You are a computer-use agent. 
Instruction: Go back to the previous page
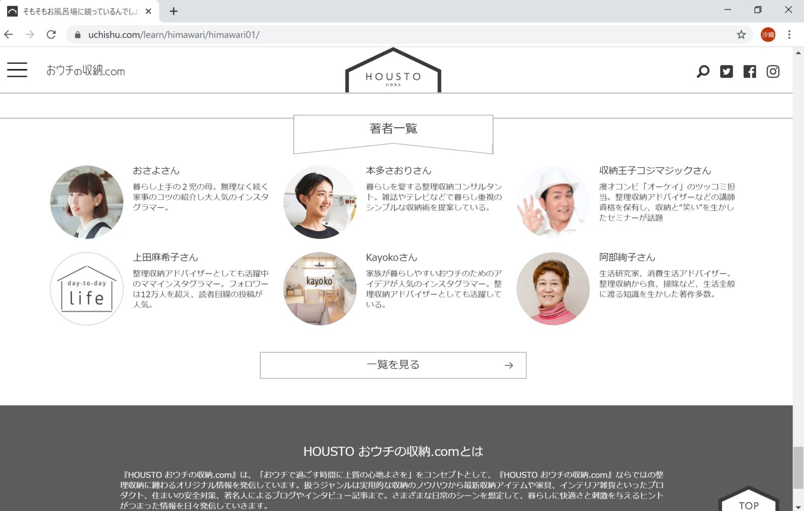click(9, 35)
